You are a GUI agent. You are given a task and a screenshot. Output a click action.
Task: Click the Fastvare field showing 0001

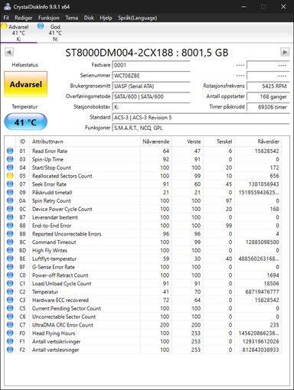(x=151, y=65)
